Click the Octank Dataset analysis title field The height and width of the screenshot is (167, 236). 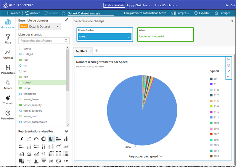click(x=91, y=13)
